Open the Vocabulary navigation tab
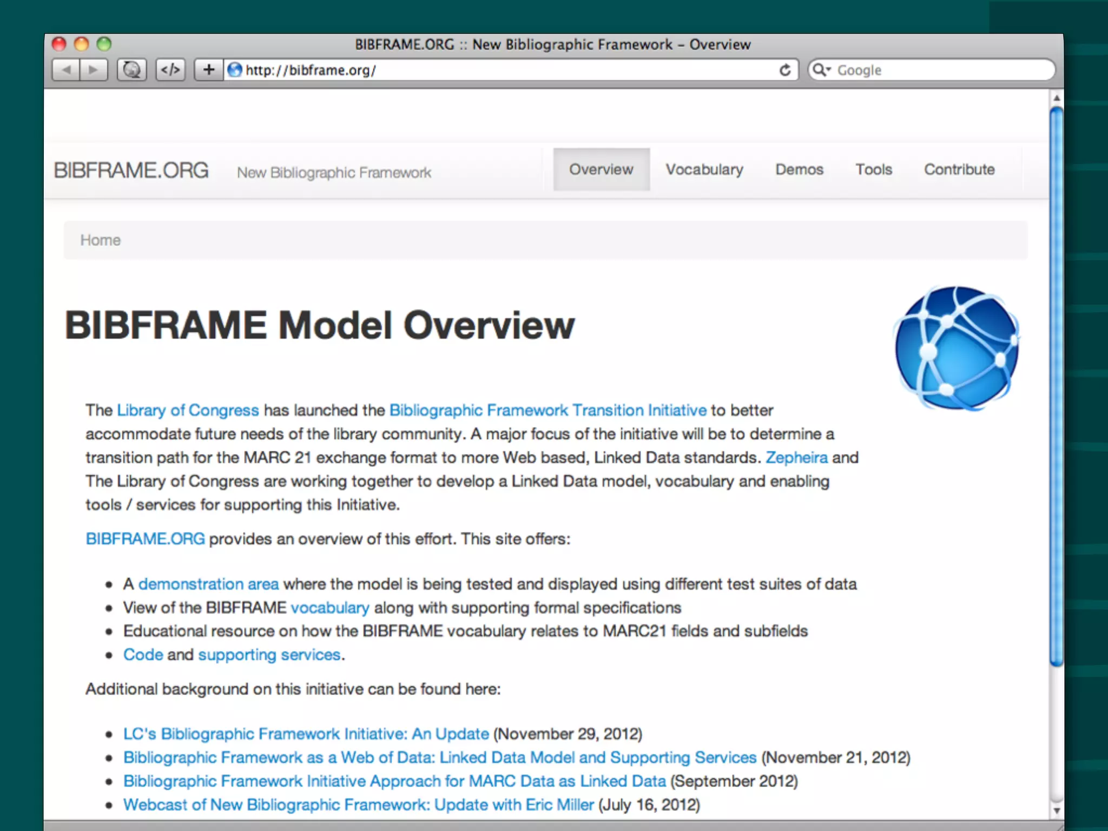1108x831 pixels. tap(704, 169)
